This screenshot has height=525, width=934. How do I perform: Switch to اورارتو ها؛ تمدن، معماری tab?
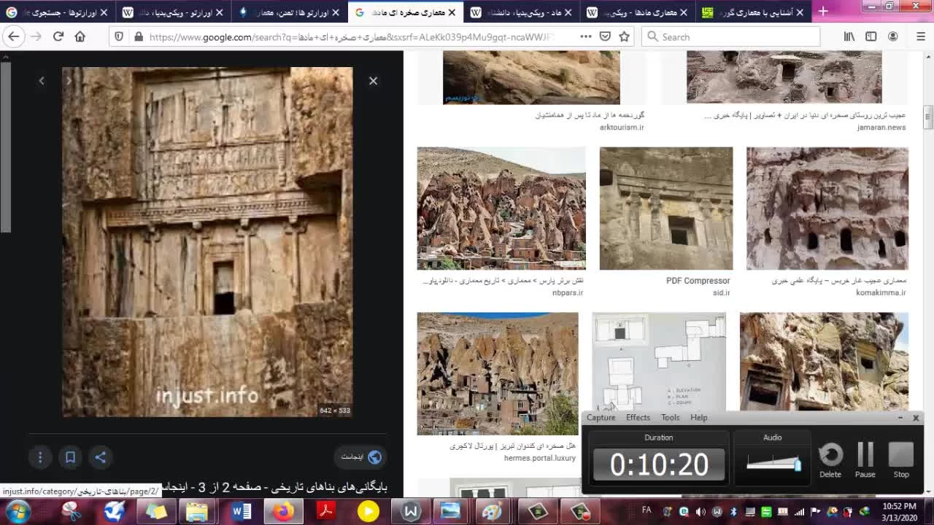point(288,12)
